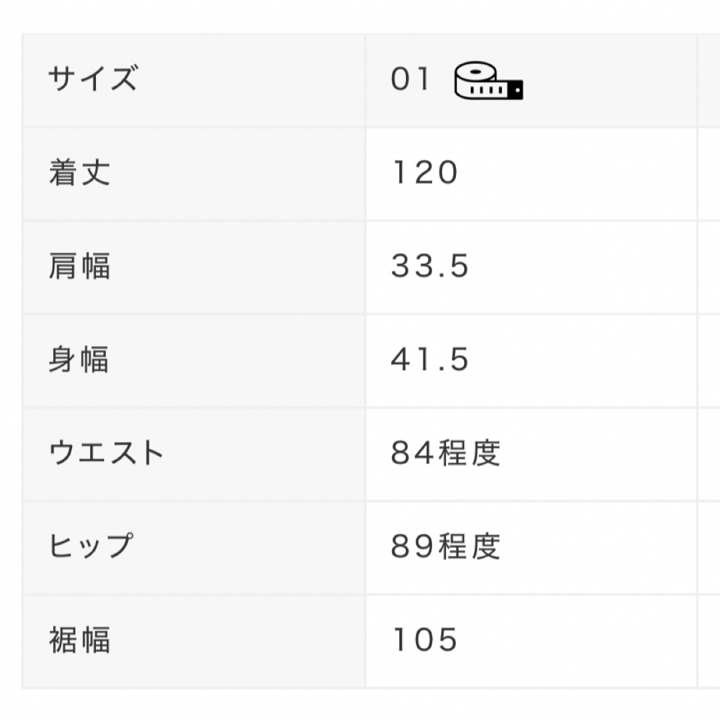The height and width of the screenshot is (720, 720).
Task: Click empty space right of 33.5
Action: (581, 267)
